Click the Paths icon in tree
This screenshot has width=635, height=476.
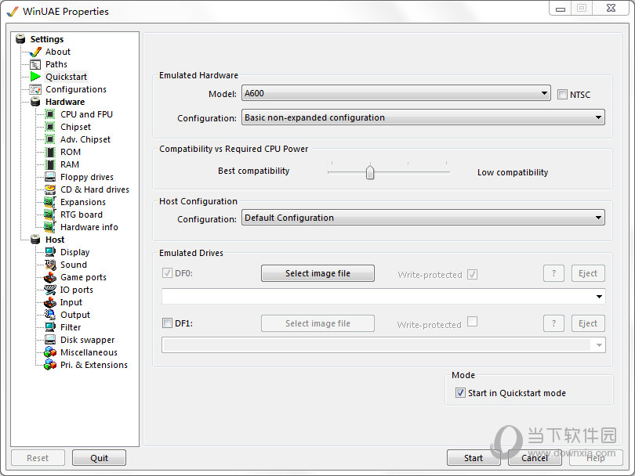click(35, 64)
